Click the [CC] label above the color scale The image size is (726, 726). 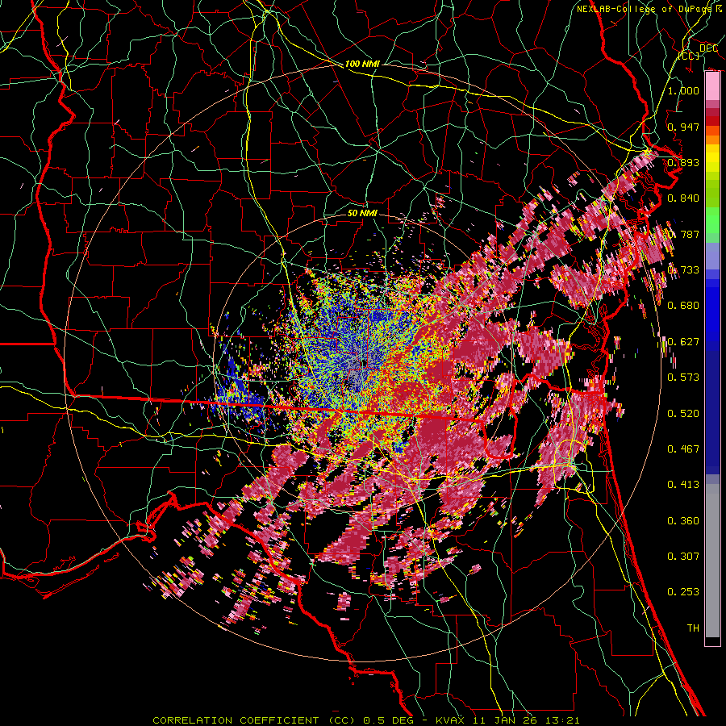pos(689,56)
